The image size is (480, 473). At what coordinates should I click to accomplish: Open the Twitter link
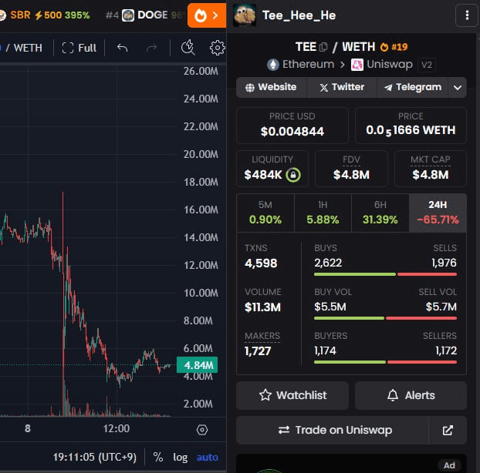pos(342,87)
